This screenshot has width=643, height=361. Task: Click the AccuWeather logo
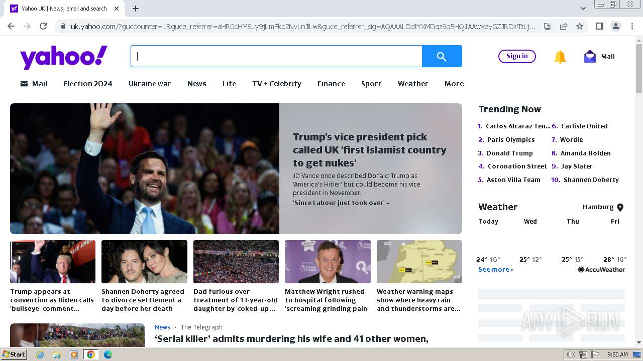[601, 270]
